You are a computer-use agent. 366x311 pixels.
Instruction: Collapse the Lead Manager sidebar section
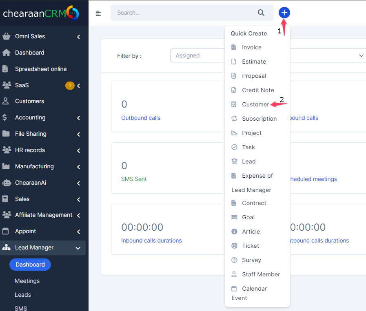(78, 248)
